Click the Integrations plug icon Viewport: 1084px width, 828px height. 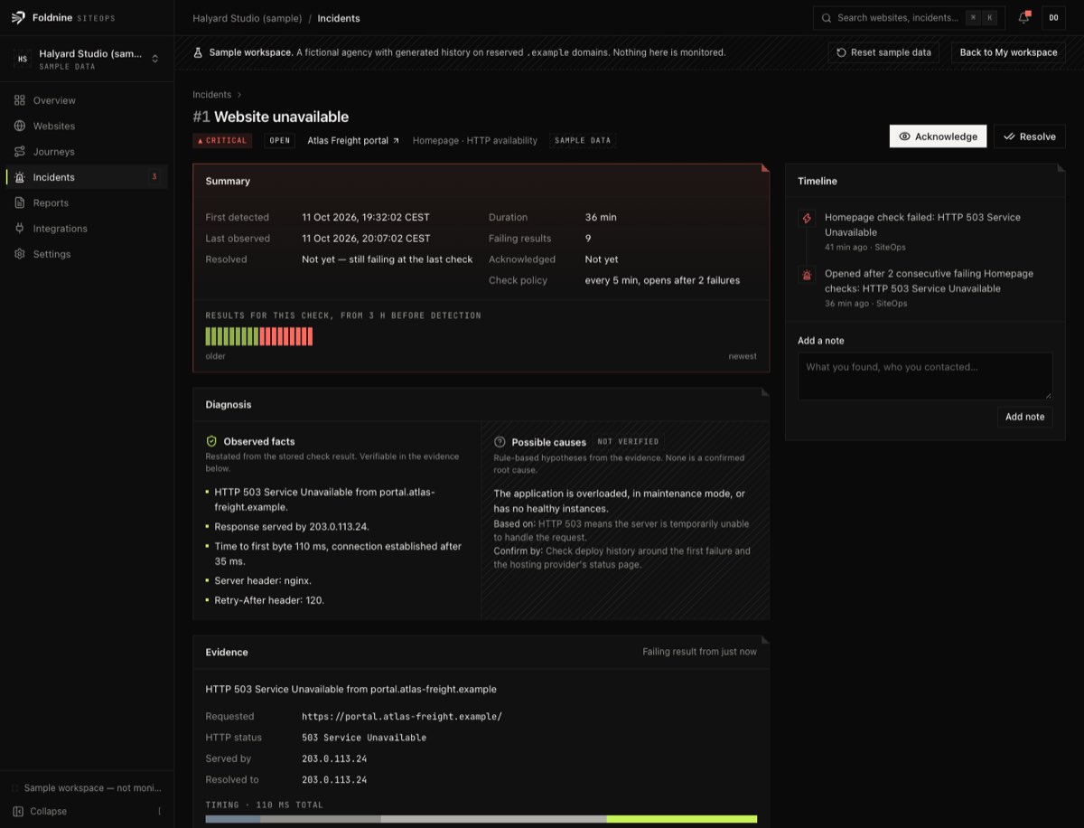click(x=20, y=229)
